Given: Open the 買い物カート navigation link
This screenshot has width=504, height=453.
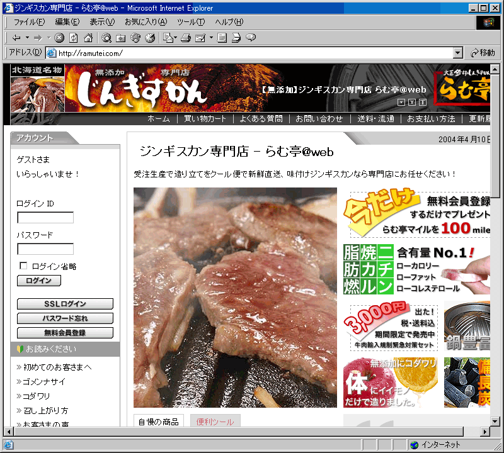Looking at the screenshot, I should pyautogui.click(x=205, y=119).
